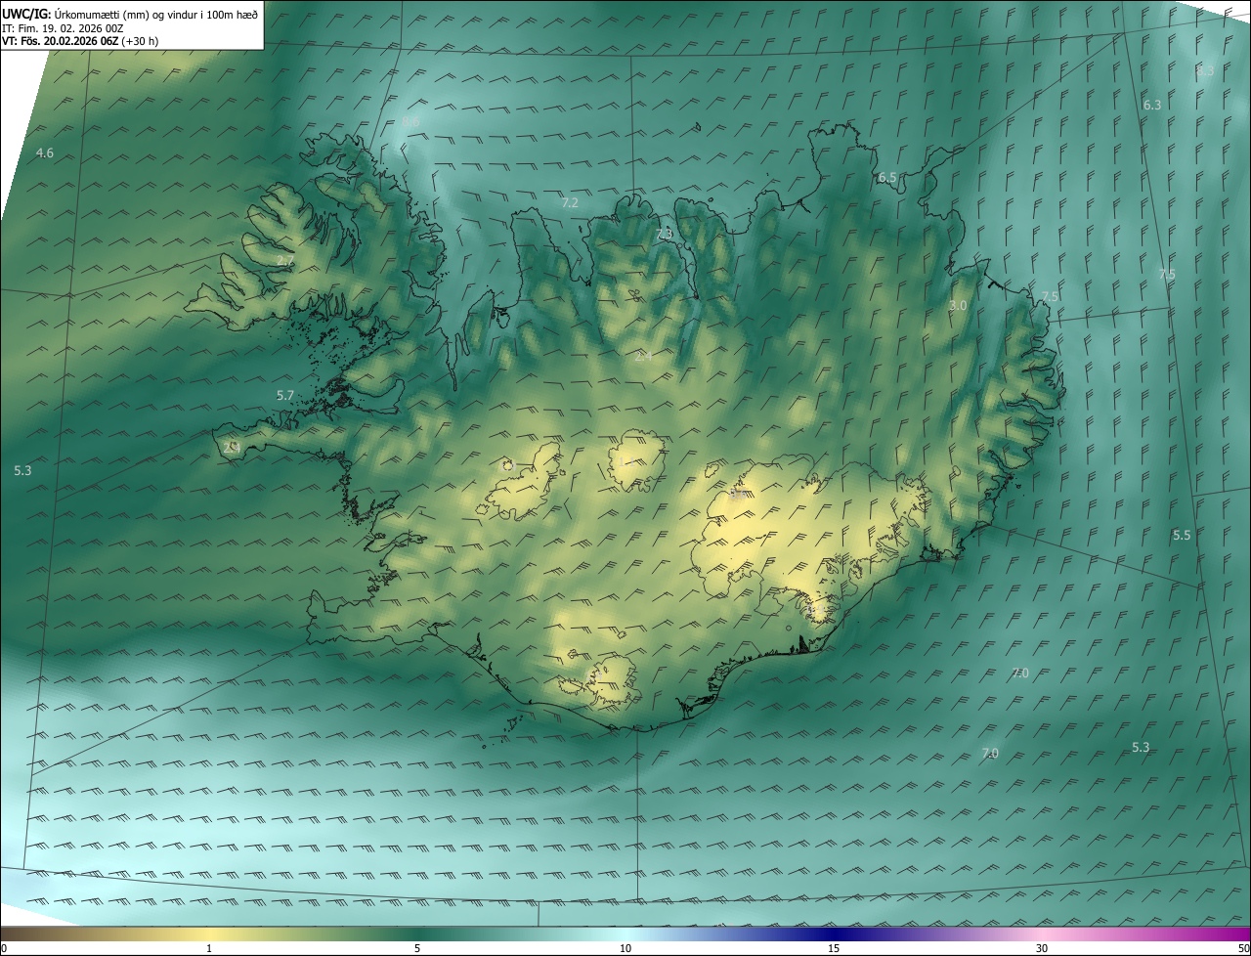Select the 5.5 value label on the map
The image size is (1251, 956).
click(x=1182, y=535)
